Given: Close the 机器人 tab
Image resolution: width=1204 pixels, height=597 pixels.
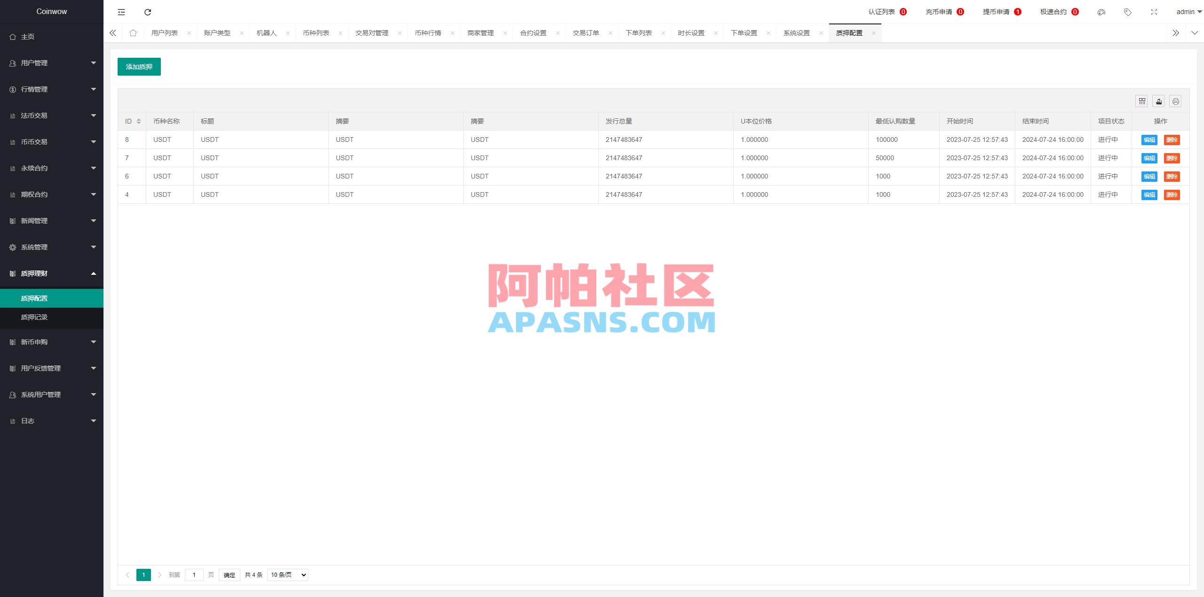Looking at the screenshot, I should pos(288,33).
